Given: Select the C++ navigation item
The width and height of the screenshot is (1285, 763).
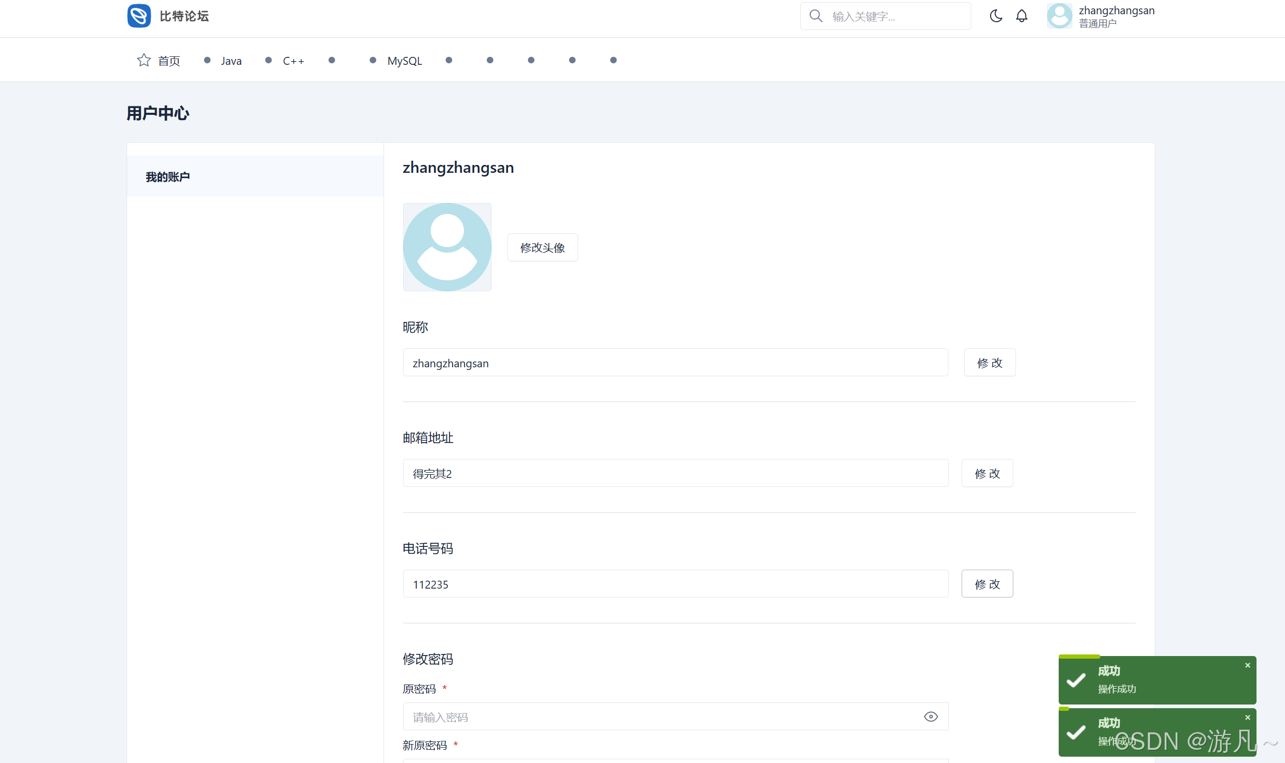Looking at the screenshot, I should coord(293,61).
